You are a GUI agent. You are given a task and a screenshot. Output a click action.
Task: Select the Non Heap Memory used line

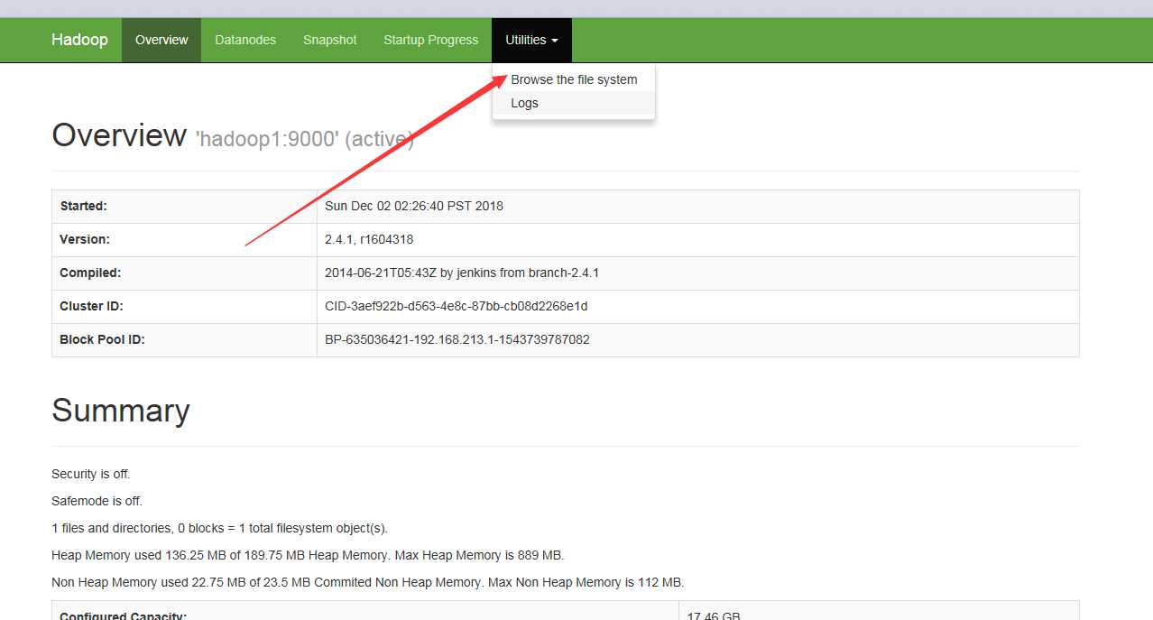[367, 582]
